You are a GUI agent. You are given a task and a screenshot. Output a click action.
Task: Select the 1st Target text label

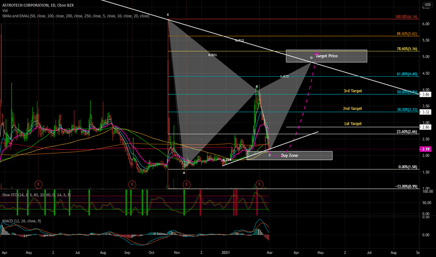(353, 124)
